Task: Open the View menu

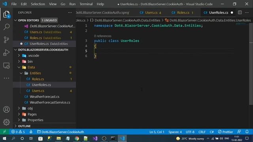Action: (53, 4)
